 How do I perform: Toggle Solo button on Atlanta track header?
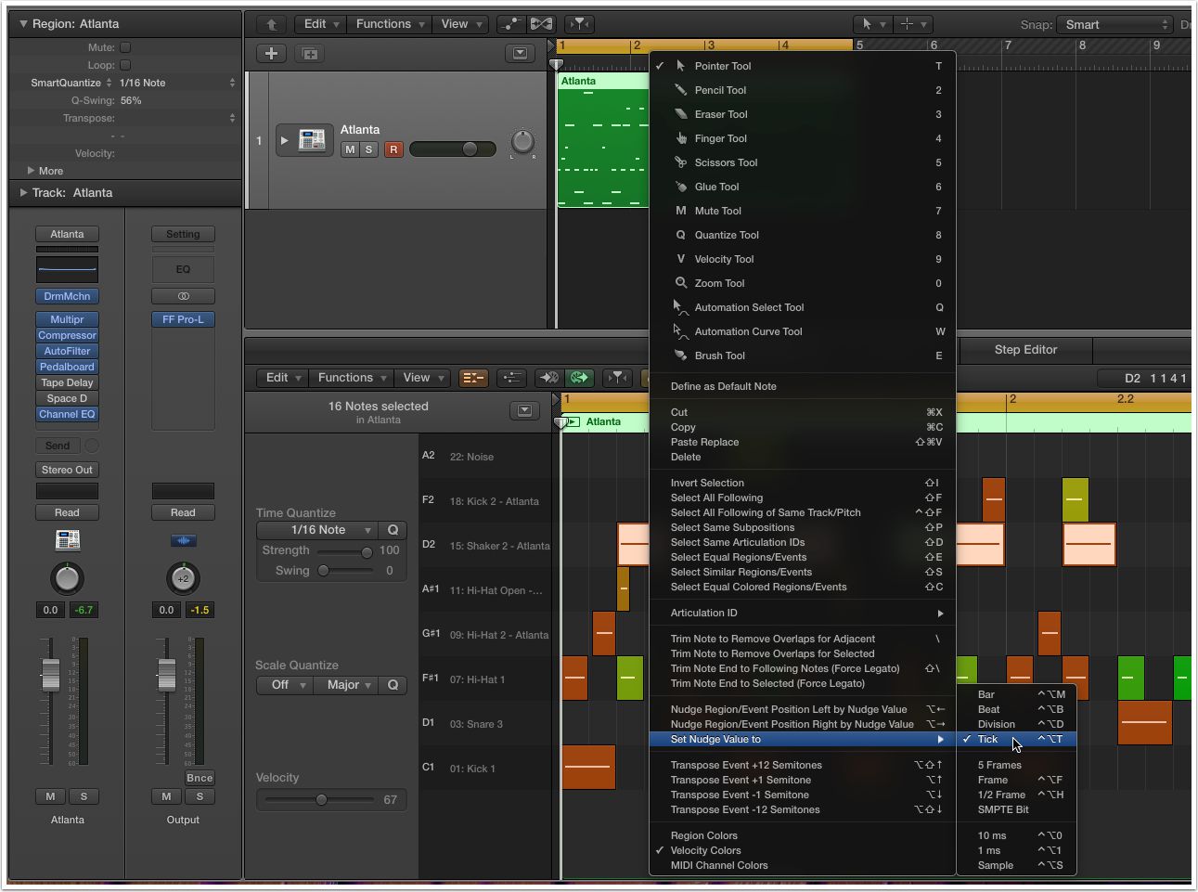[368, 149]
